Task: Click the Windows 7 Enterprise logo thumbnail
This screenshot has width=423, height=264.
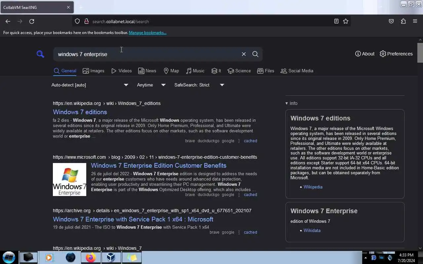Action: [69, 180]
